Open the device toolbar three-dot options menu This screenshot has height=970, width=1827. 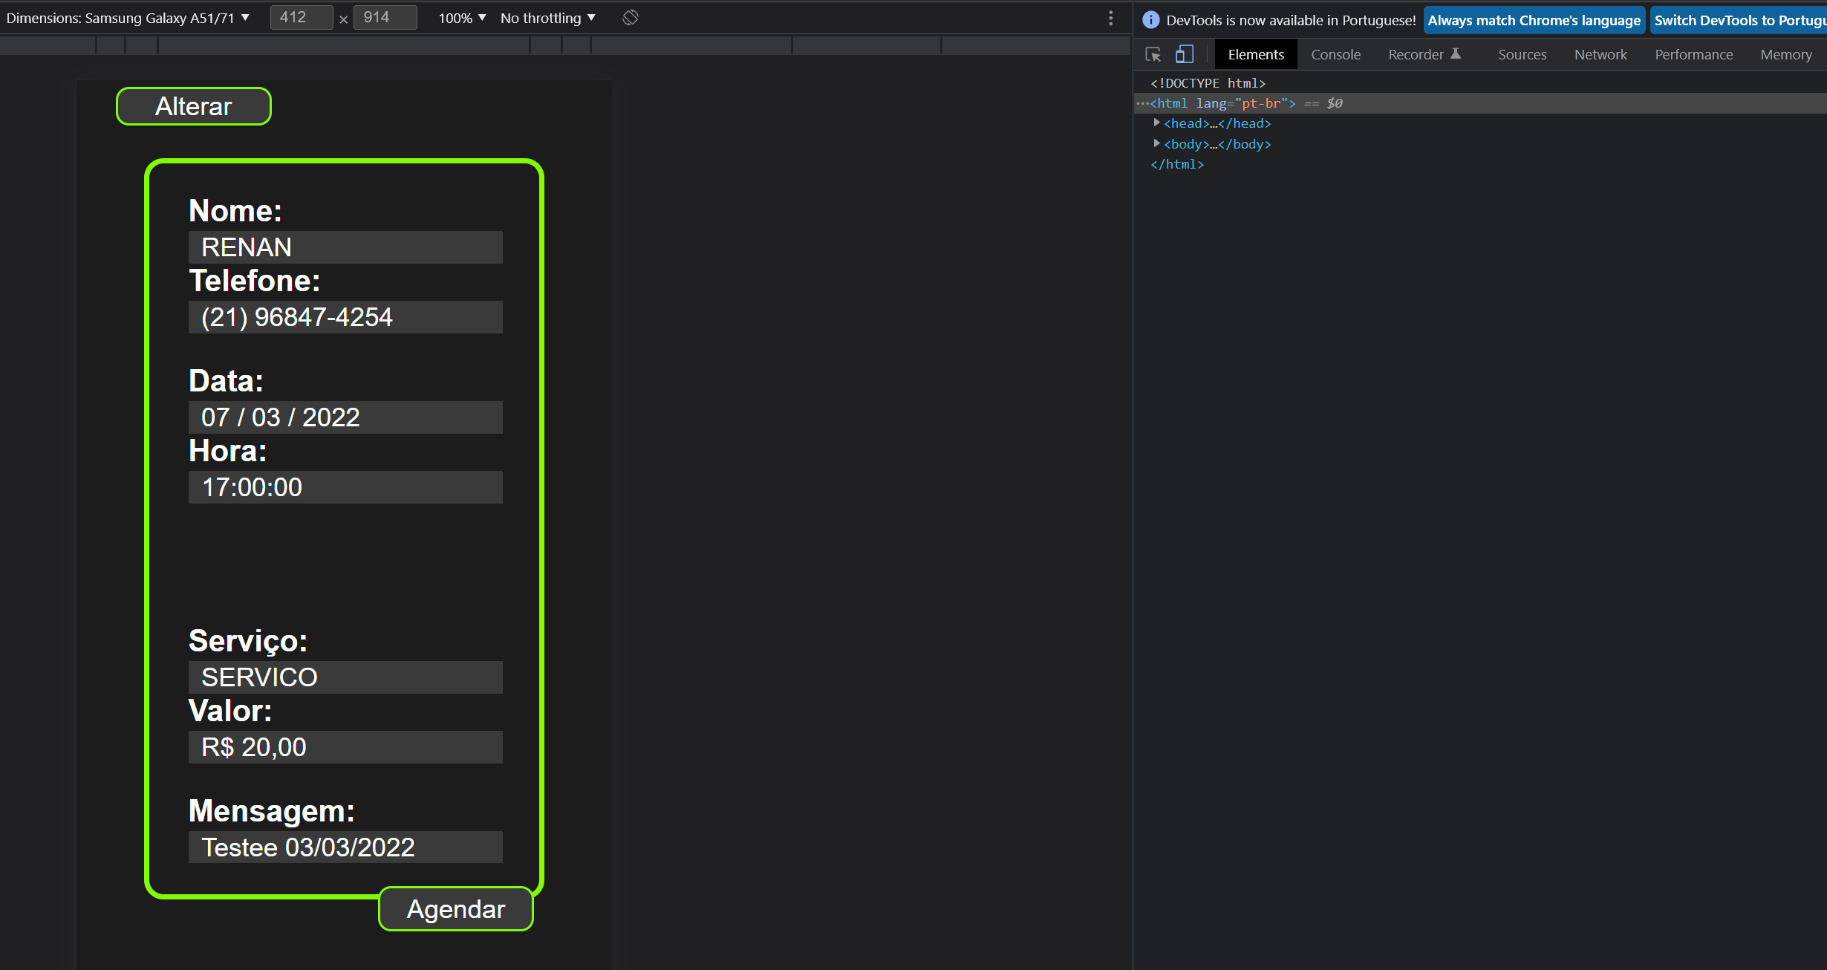tap(1110, 18)
